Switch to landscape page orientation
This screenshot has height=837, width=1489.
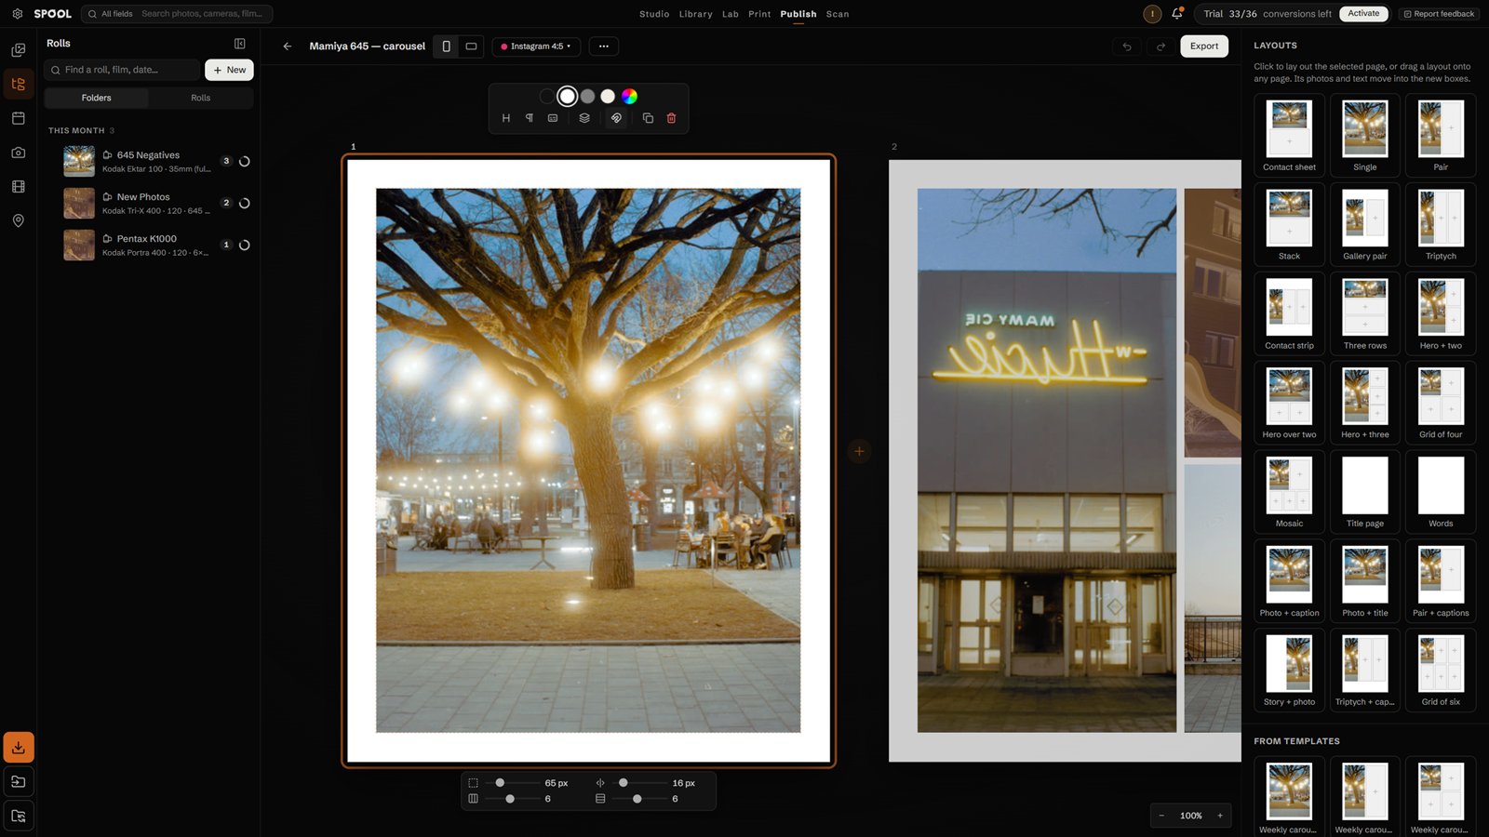click(471, 46)
